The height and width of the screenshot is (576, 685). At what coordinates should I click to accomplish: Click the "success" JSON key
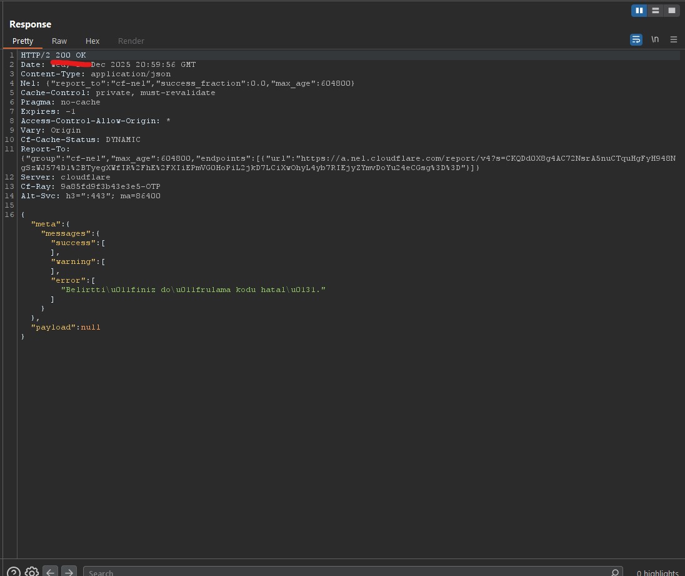[73, 243]
